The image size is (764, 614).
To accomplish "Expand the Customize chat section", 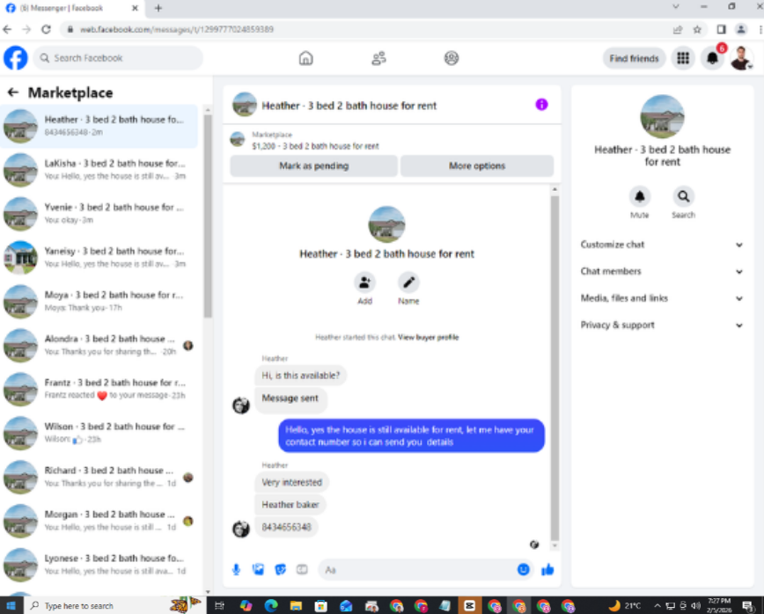I will point(662,245).
